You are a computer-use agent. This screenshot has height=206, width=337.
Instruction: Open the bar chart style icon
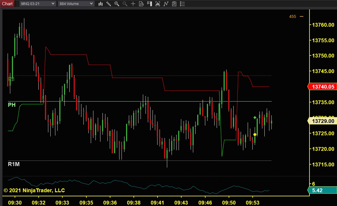click(x=100, y=4)
